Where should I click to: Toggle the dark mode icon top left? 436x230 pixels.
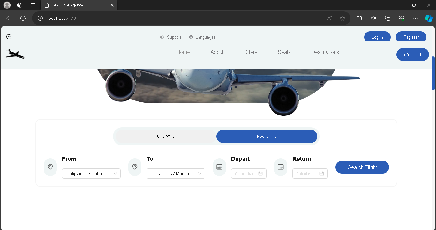[9, 36]
